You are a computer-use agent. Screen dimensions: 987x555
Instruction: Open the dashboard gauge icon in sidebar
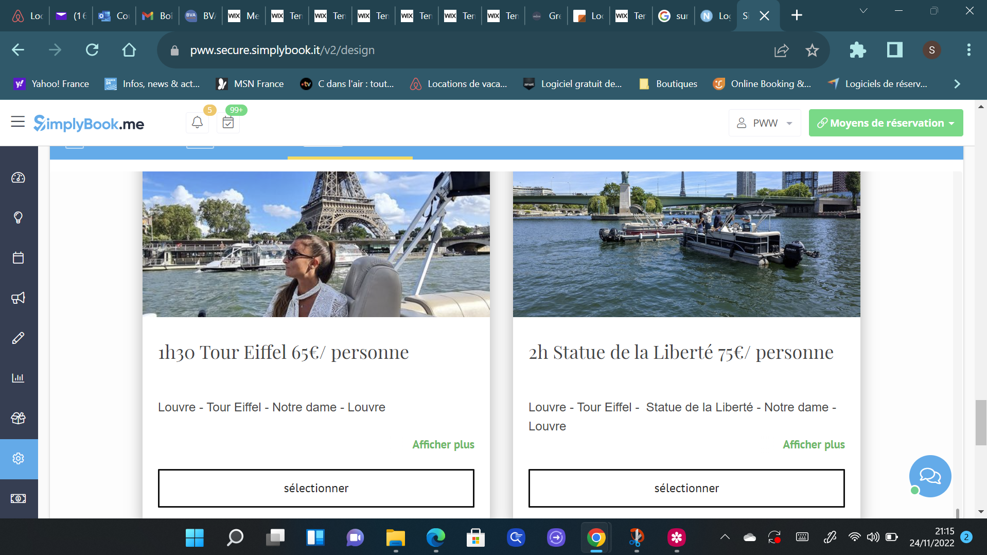18,178
